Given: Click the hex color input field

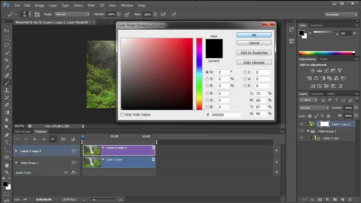Looking at the screenshot, I should pyautogui.click(x=226, y=115).
